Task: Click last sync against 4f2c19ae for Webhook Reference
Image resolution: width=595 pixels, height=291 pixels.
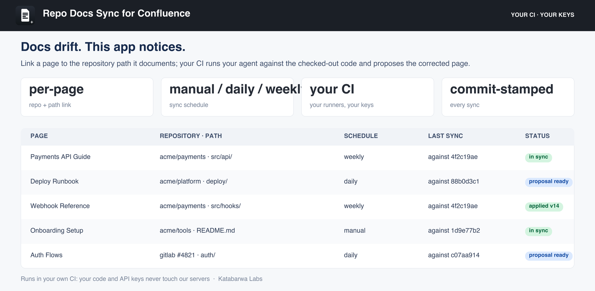Action: click(x=453, y=206)
